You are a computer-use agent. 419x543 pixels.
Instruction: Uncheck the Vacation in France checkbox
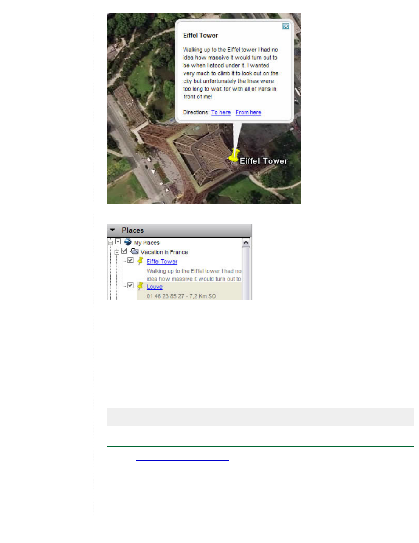(124, 251)
